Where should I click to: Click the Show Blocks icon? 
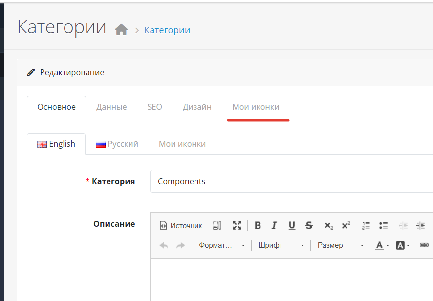[217, 225]
